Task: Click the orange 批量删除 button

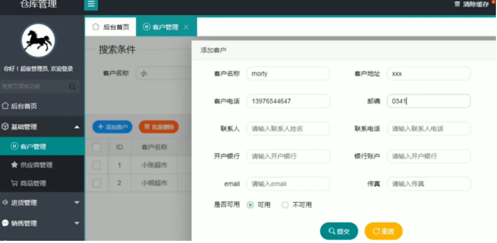Action: (x=159, y=127)
